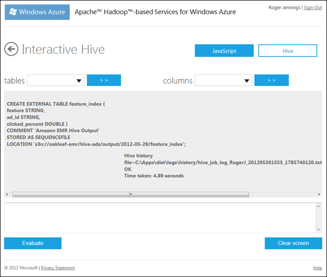Image resolution: width=327 pixels, height=277 pixels.
Task: Click the circular back arrow icon
Action: tap(11, 49)
